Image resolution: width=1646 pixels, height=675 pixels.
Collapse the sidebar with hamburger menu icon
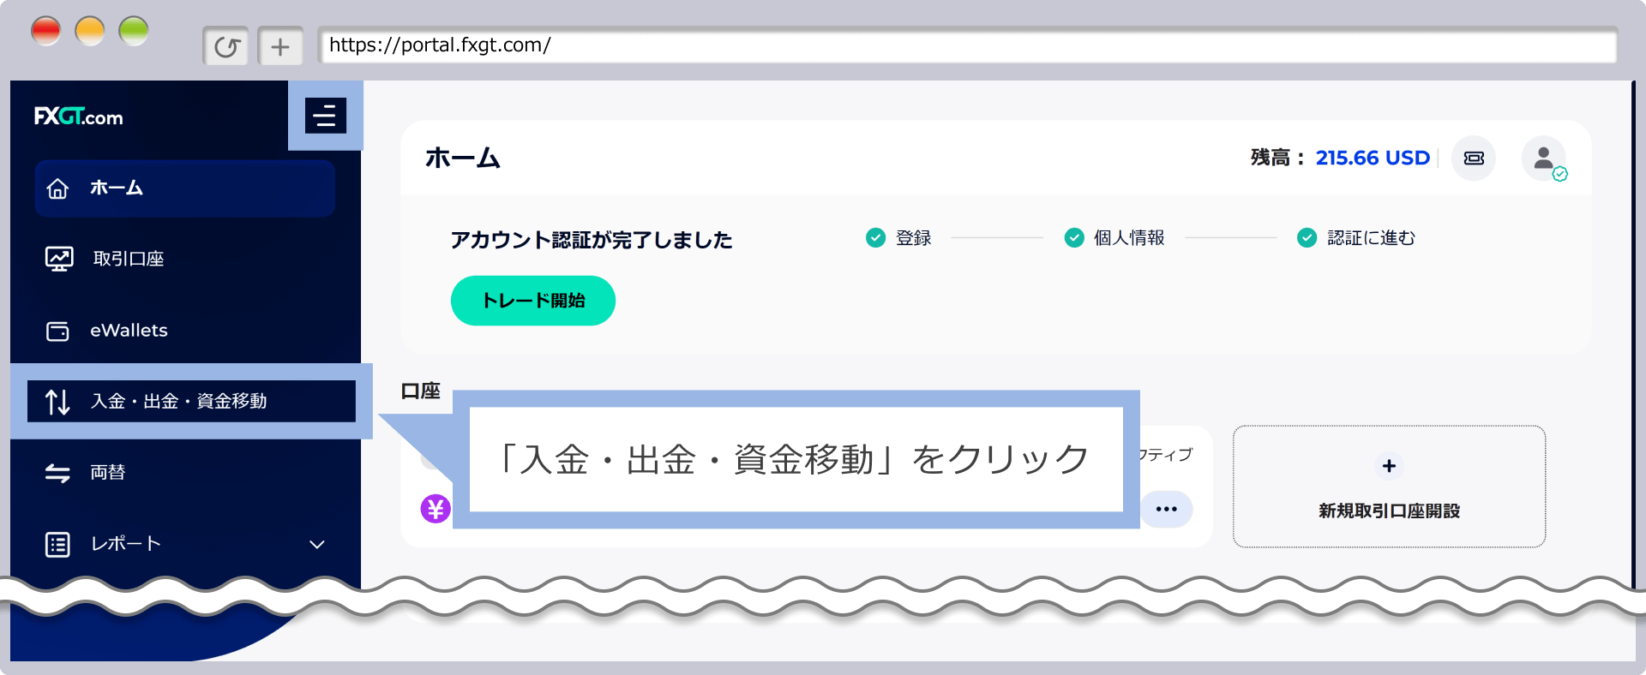point(326,115)
